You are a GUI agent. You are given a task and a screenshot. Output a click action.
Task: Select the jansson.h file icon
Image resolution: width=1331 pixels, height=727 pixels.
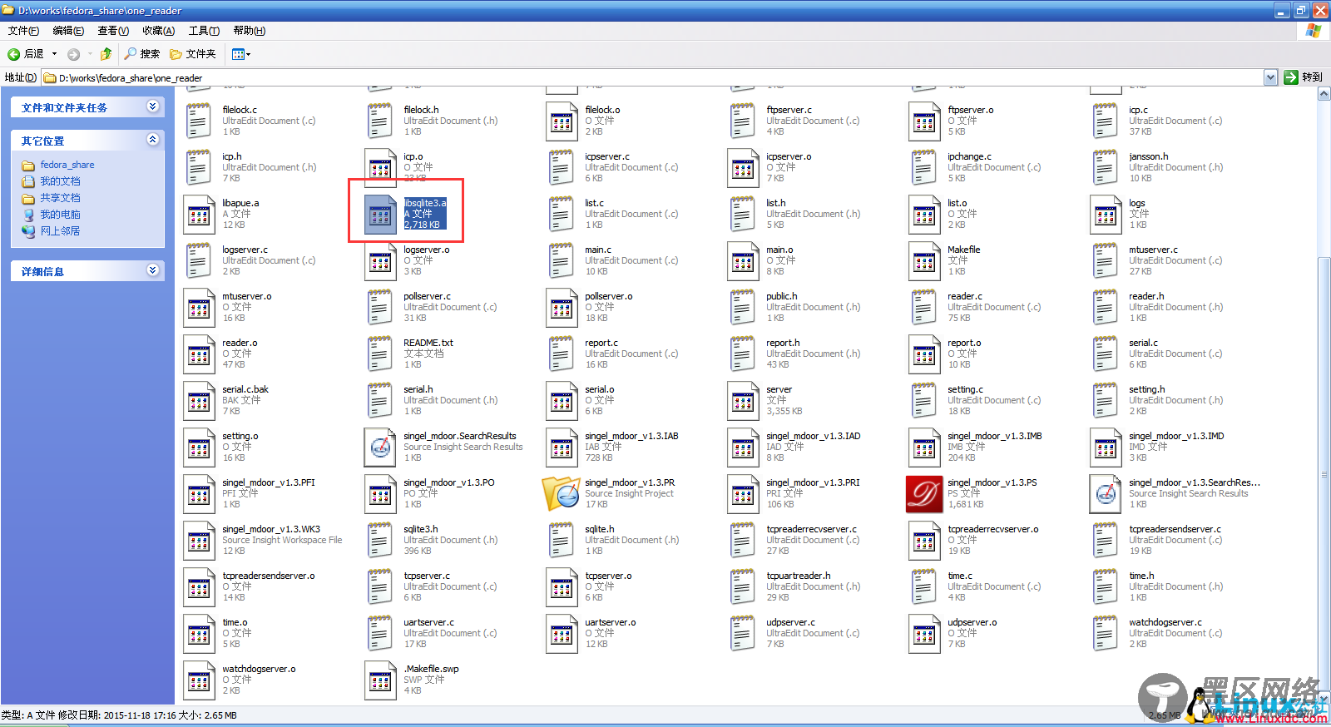1106,168
